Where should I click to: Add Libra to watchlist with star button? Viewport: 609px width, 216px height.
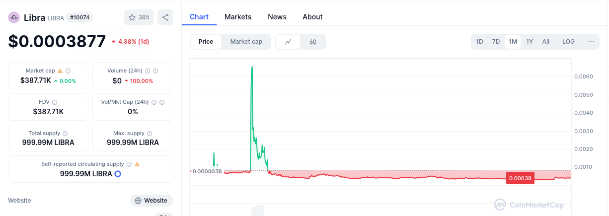pos(139,17)
